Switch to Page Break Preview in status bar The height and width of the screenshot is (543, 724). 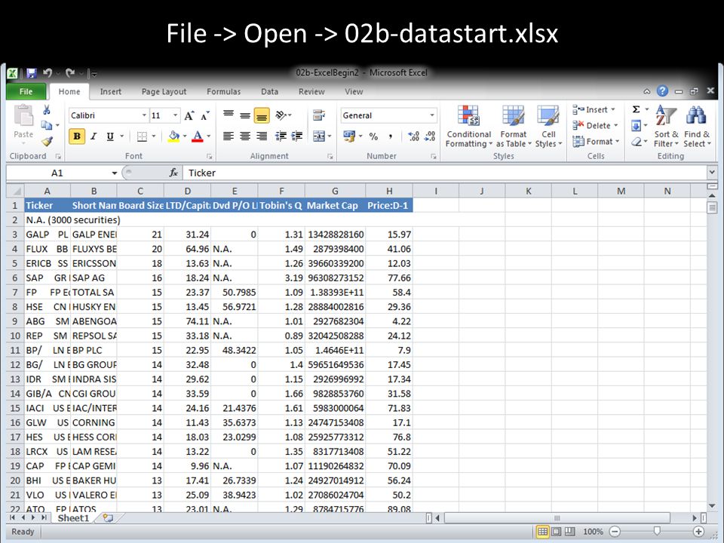[x=570, y=532]
